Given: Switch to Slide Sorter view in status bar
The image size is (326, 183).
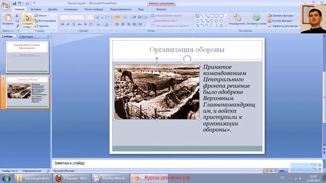Looking at the screenshot, I should click(271, 171).
